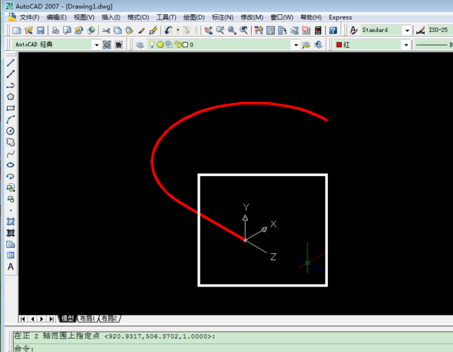The width and height of the screenshot is (453, 352).
Task: Select the Zoom Realtime tool
Action: pyautogui.click(x=220, y=30)
